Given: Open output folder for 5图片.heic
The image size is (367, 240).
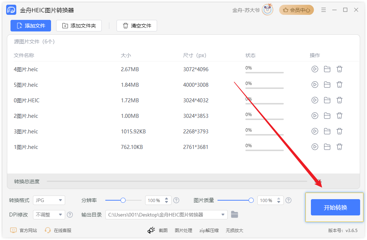Looking at the screenshot, I should coord(327,85).
